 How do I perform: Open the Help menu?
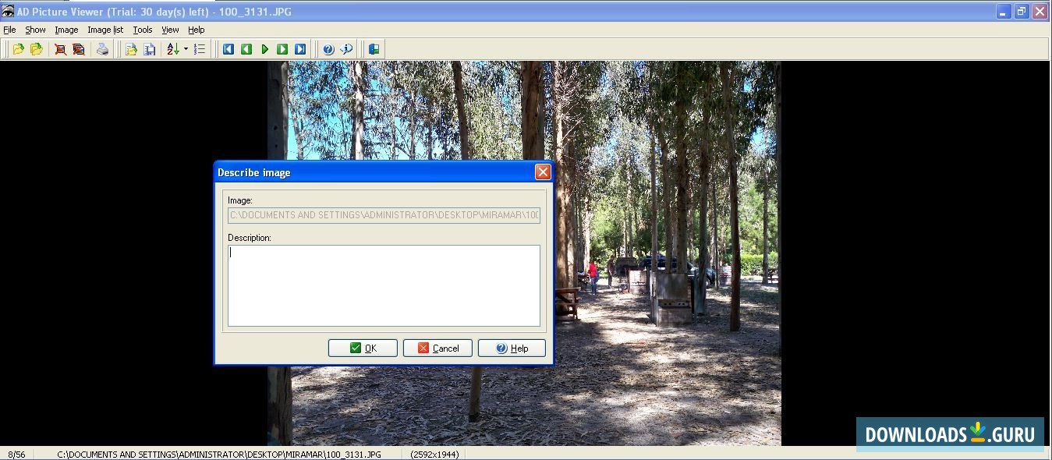[x=197, y=30]
